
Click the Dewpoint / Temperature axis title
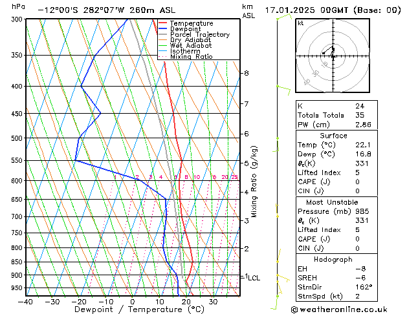pyautogui.click(x=139, y=309)
